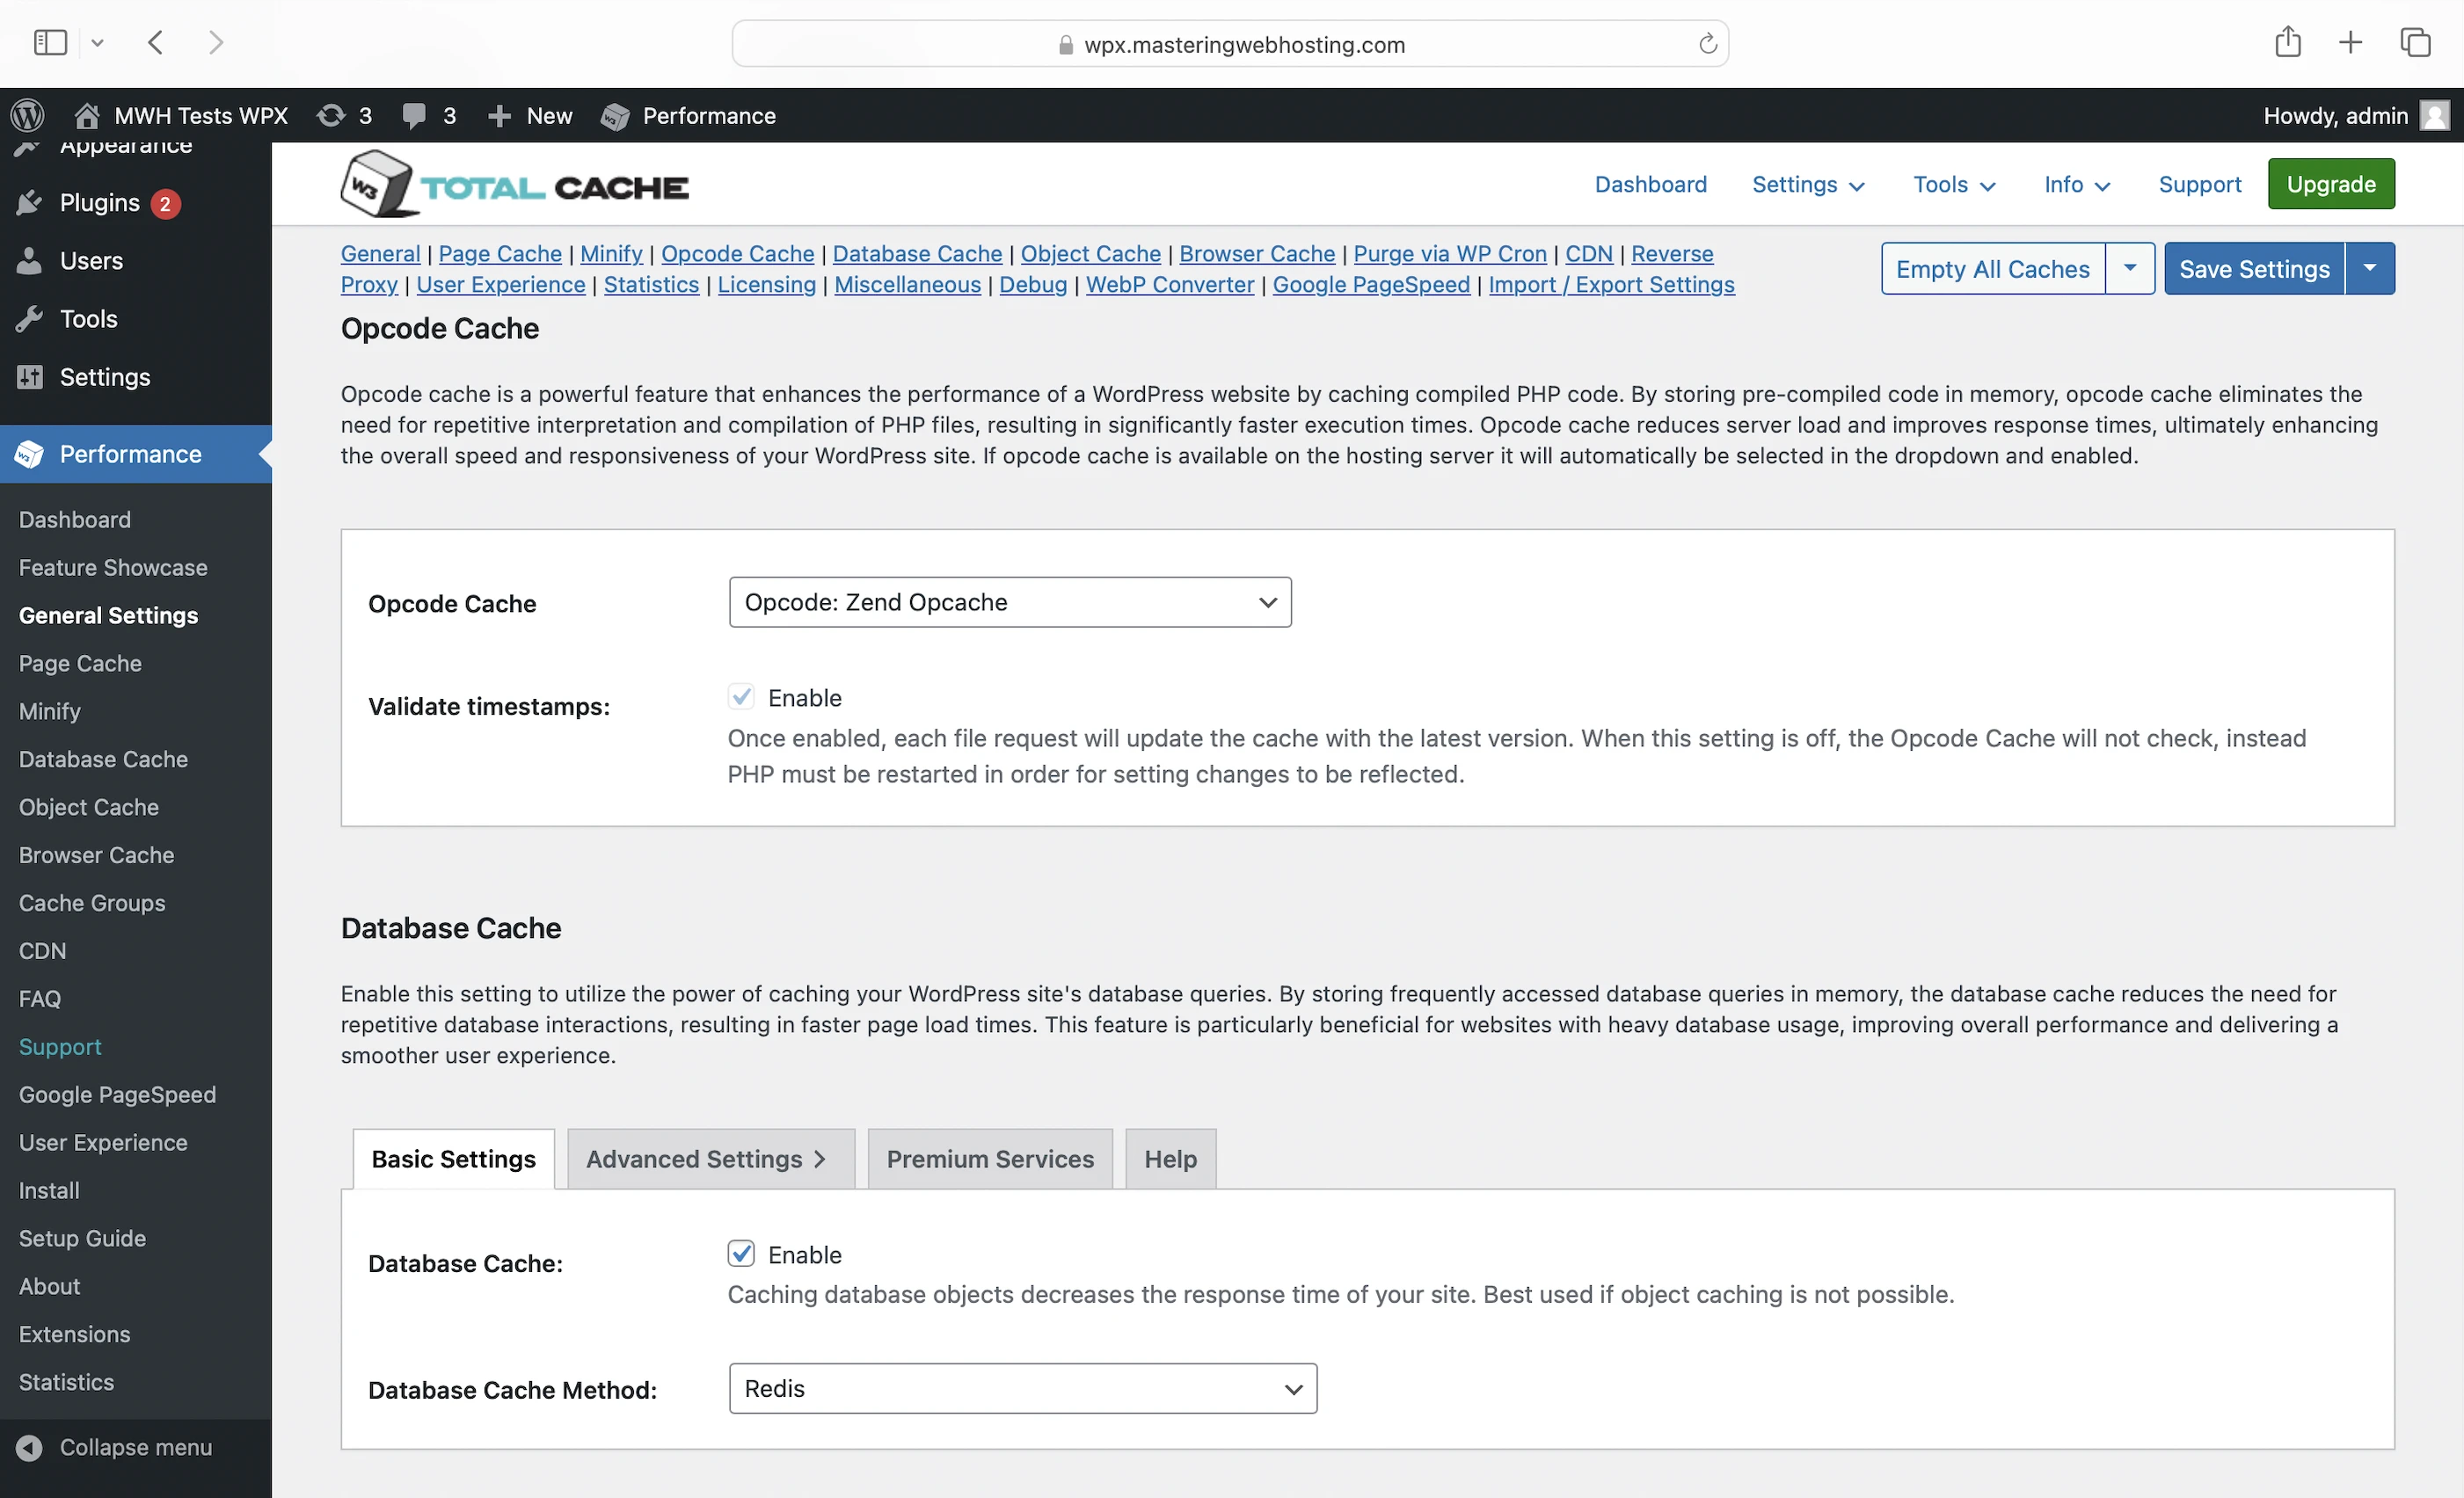Image resolution: width=2464 pixels, height=1498 pixels.
Task: Open the Database Cache Method dropdown
Action: pyautogui.click(x=1022, y=1388)
